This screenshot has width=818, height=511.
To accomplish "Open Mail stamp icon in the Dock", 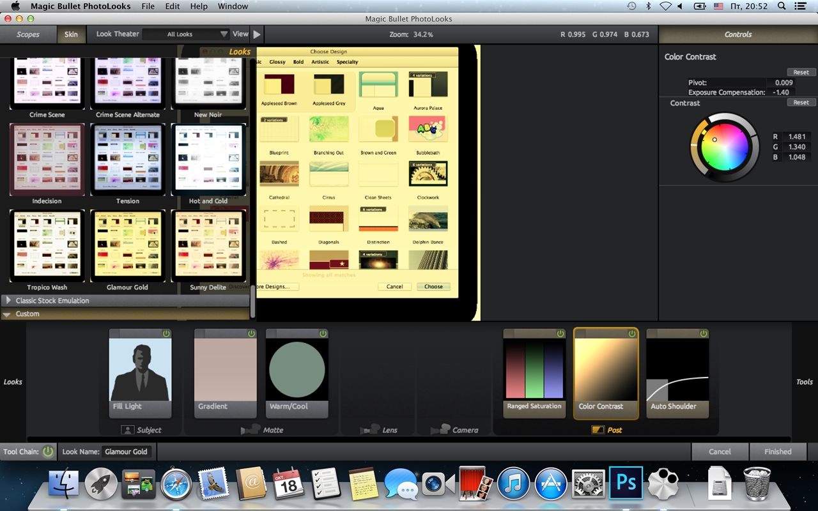I will tap(213, 485).
